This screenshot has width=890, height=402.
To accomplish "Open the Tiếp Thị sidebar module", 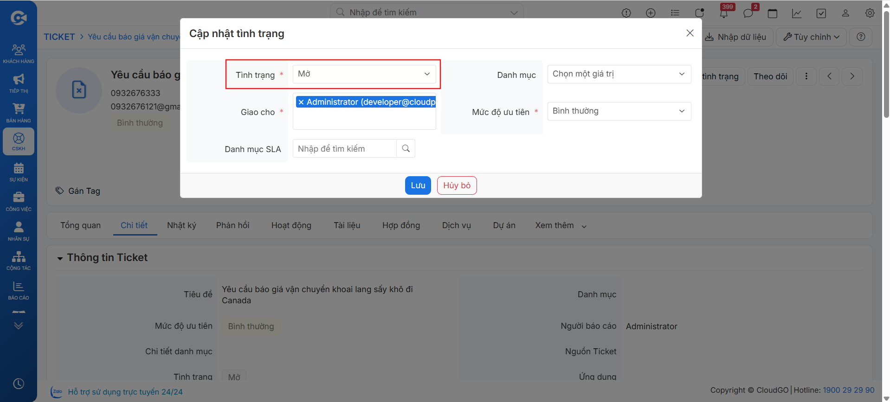I will tap(19, 83).
